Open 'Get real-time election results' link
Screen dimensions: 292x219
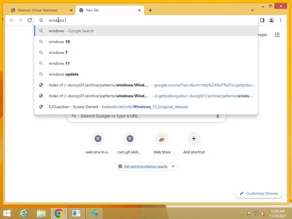point(146,166)
